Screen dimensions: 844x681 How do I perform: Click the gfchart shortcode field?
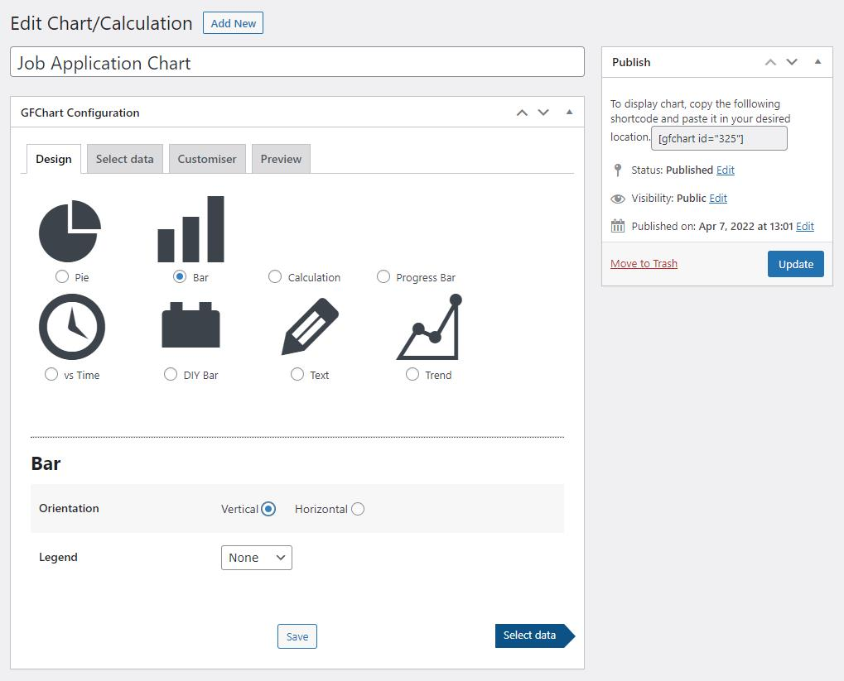[x=719, y=138]
